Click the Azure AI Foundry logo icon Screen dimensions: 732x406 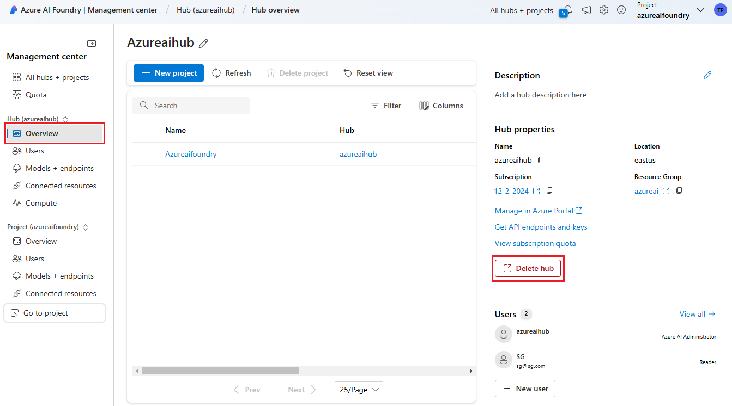14,10
